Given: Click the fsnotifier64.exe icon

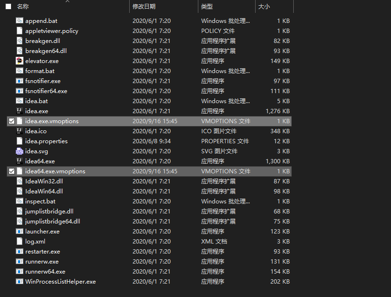Looking at the screenshot, I should pyautogui.click(x=20, y=91).
